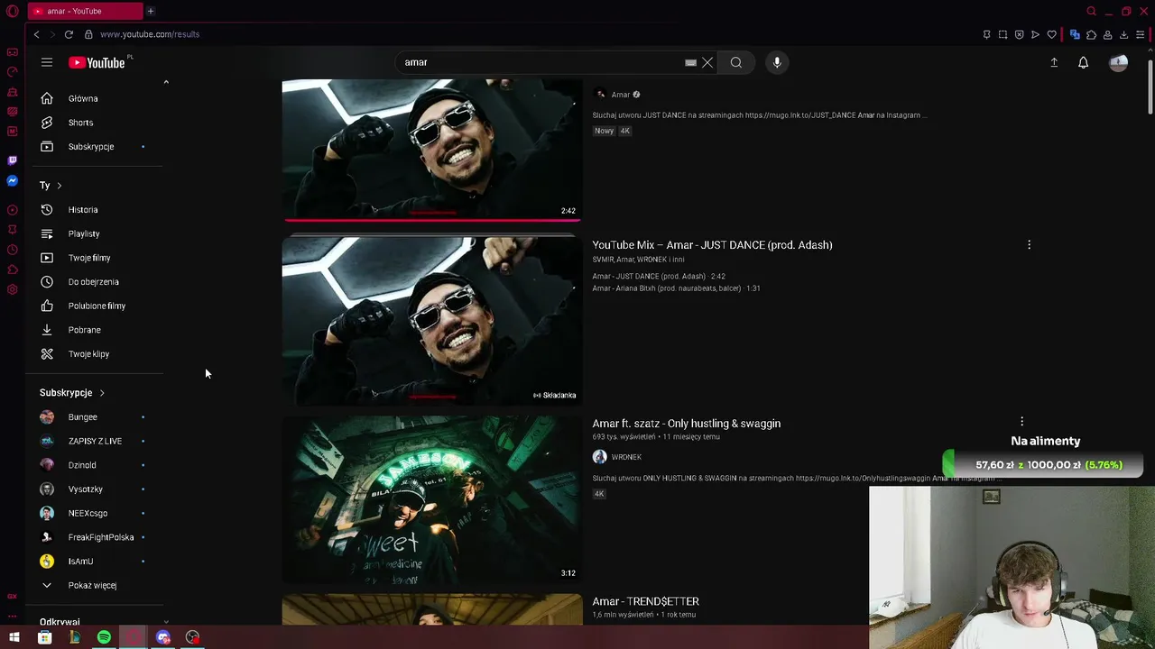1155x649 pixels.
Task: Play Only hustling & swaggin thumbnail
Action: click(432, 499)
